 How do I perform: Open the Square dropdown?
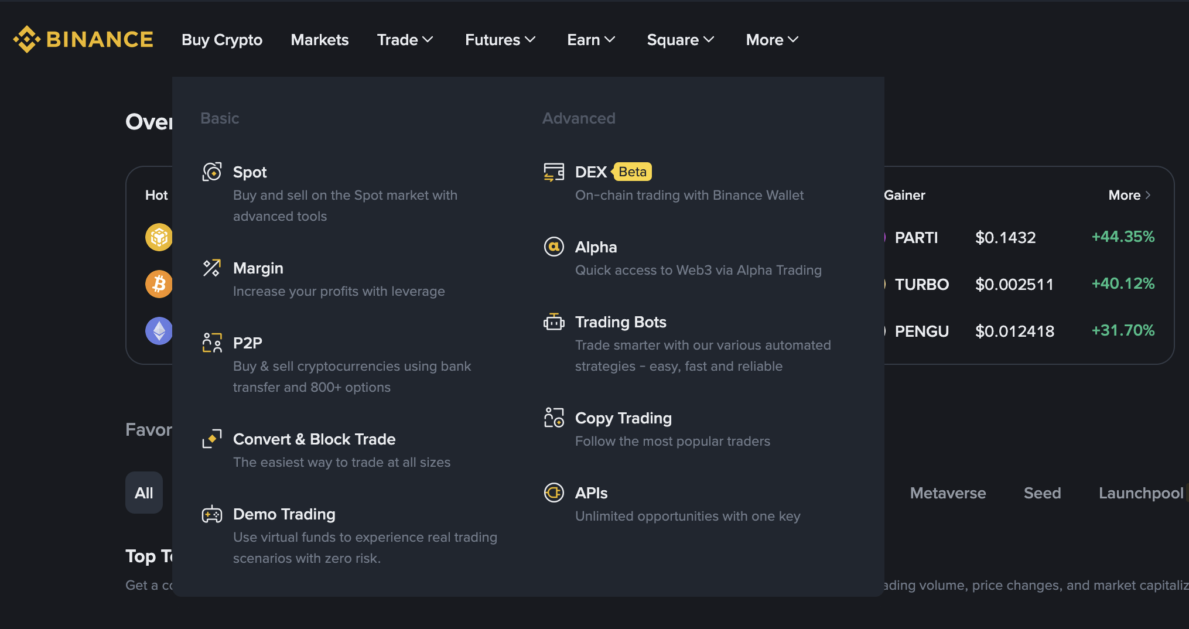[x=681, y=39]
